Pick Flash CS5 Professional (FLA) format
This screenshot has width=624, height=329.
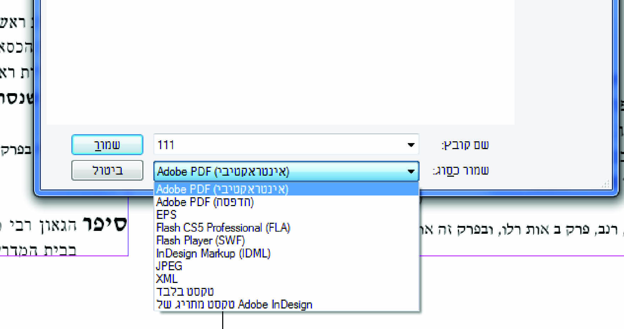pos(223,227)
